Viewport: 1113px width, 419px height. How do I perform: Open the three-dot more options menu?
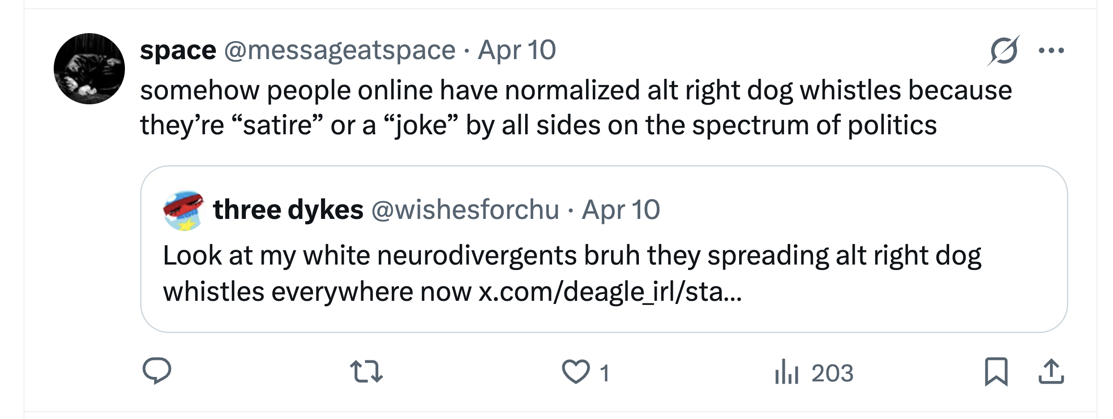point(1051,51)
